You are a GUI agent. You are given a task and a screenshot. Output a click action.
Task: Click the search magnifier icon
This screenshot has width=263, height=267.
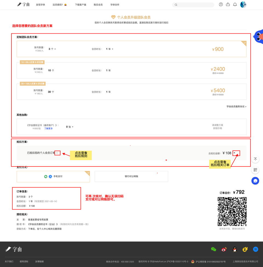click(176, 5)
